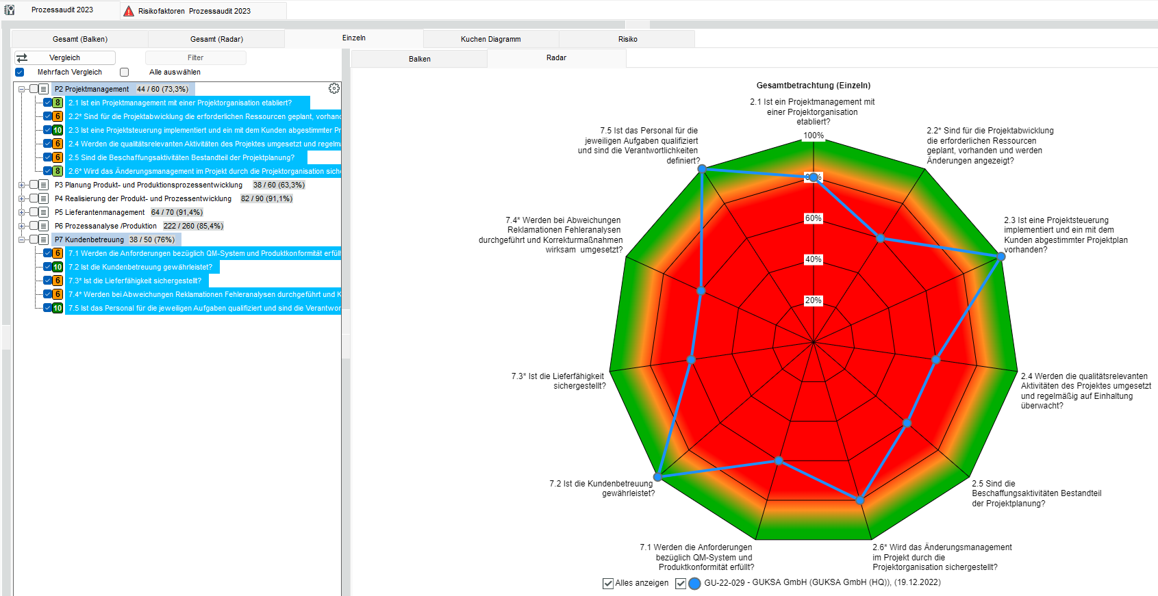This screenshot has height=596, width=1158.
Task: Open the tree settings gear icon
Action: pos(334,88)
